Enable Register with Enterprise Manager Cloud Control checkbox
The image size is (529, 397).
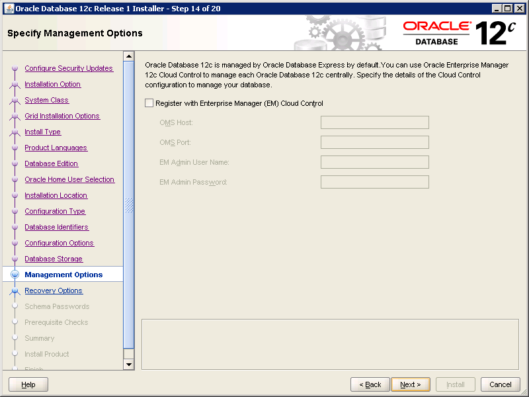(149, 103)
